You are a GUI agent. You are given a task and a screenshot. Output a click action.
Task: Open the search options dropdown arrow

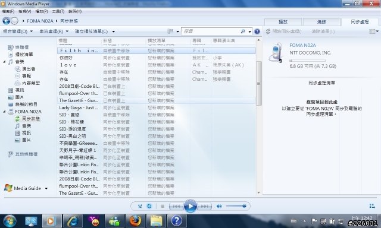[250, 31]
